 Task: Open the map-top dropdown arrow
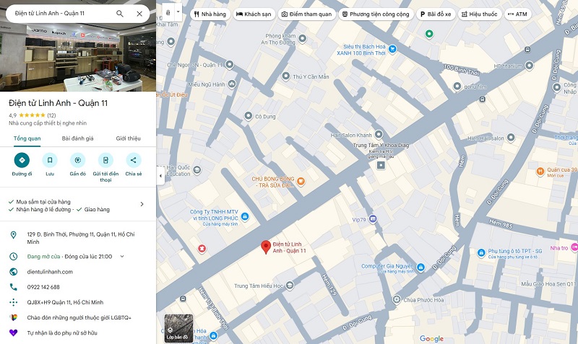pos(178,12)
